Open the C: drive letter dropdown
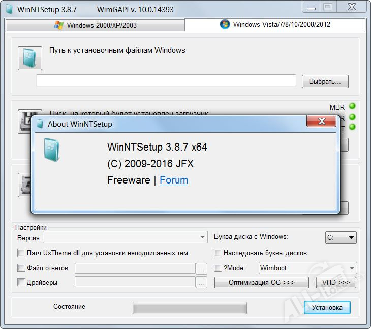 (x=341, y=237)
